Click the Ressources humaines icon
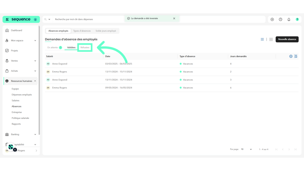 [7, 81]
